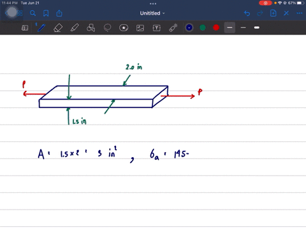This screenshot has width=306, height=230.
Task: Choose the dark blue pen color
Action: tap(189, 27)
